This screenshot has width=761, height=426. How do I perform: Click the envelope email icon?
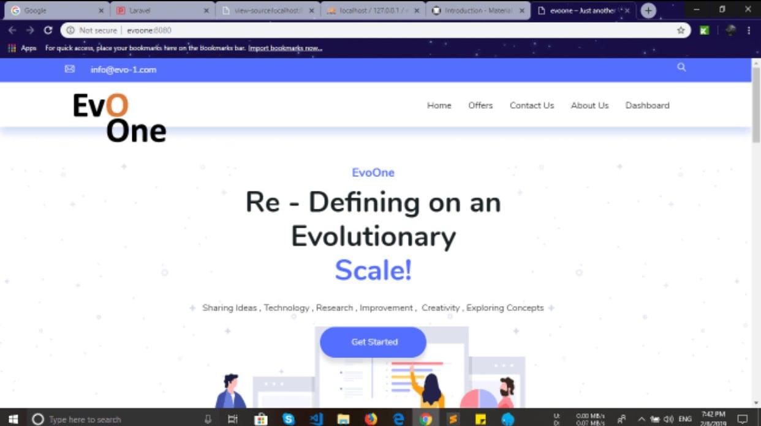click(x=70, y=69)
